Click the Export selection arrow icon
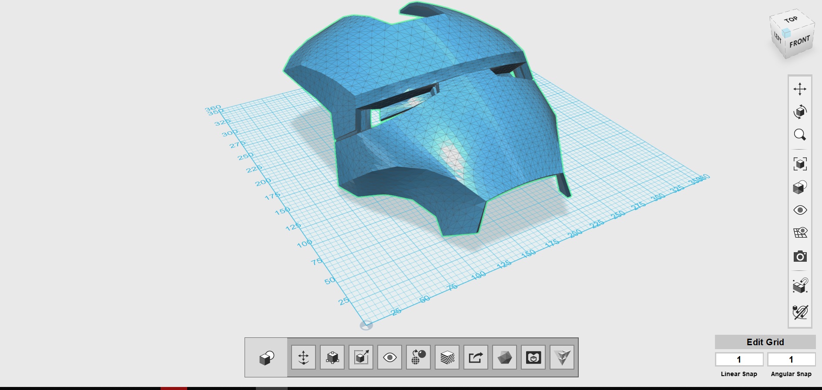Viewport: 822px width, 390px height. coord(476,357)
